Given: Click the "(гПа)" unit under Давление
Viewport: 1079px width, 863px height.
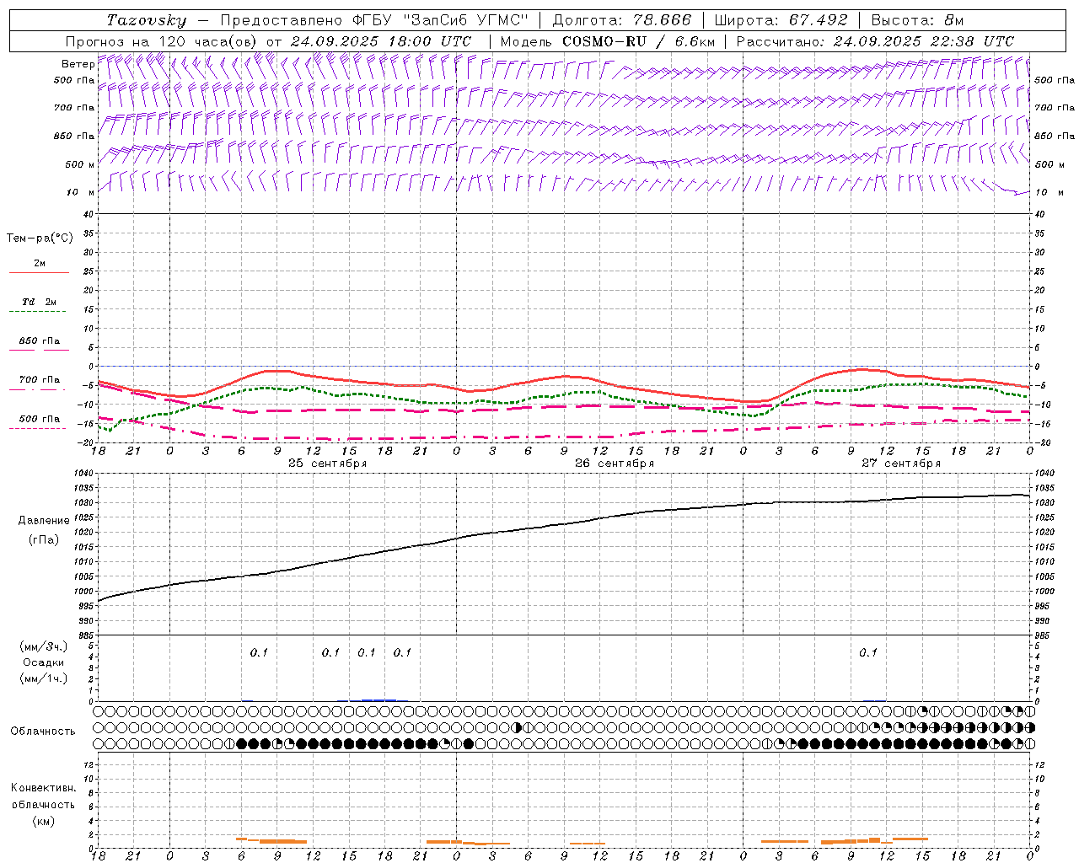Looking at the screenshot, I should [44, 539].
